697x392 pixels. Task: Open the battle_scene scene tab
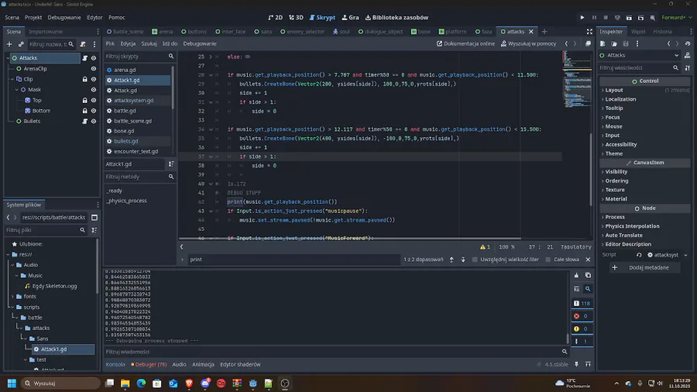[x=125, y=32]
